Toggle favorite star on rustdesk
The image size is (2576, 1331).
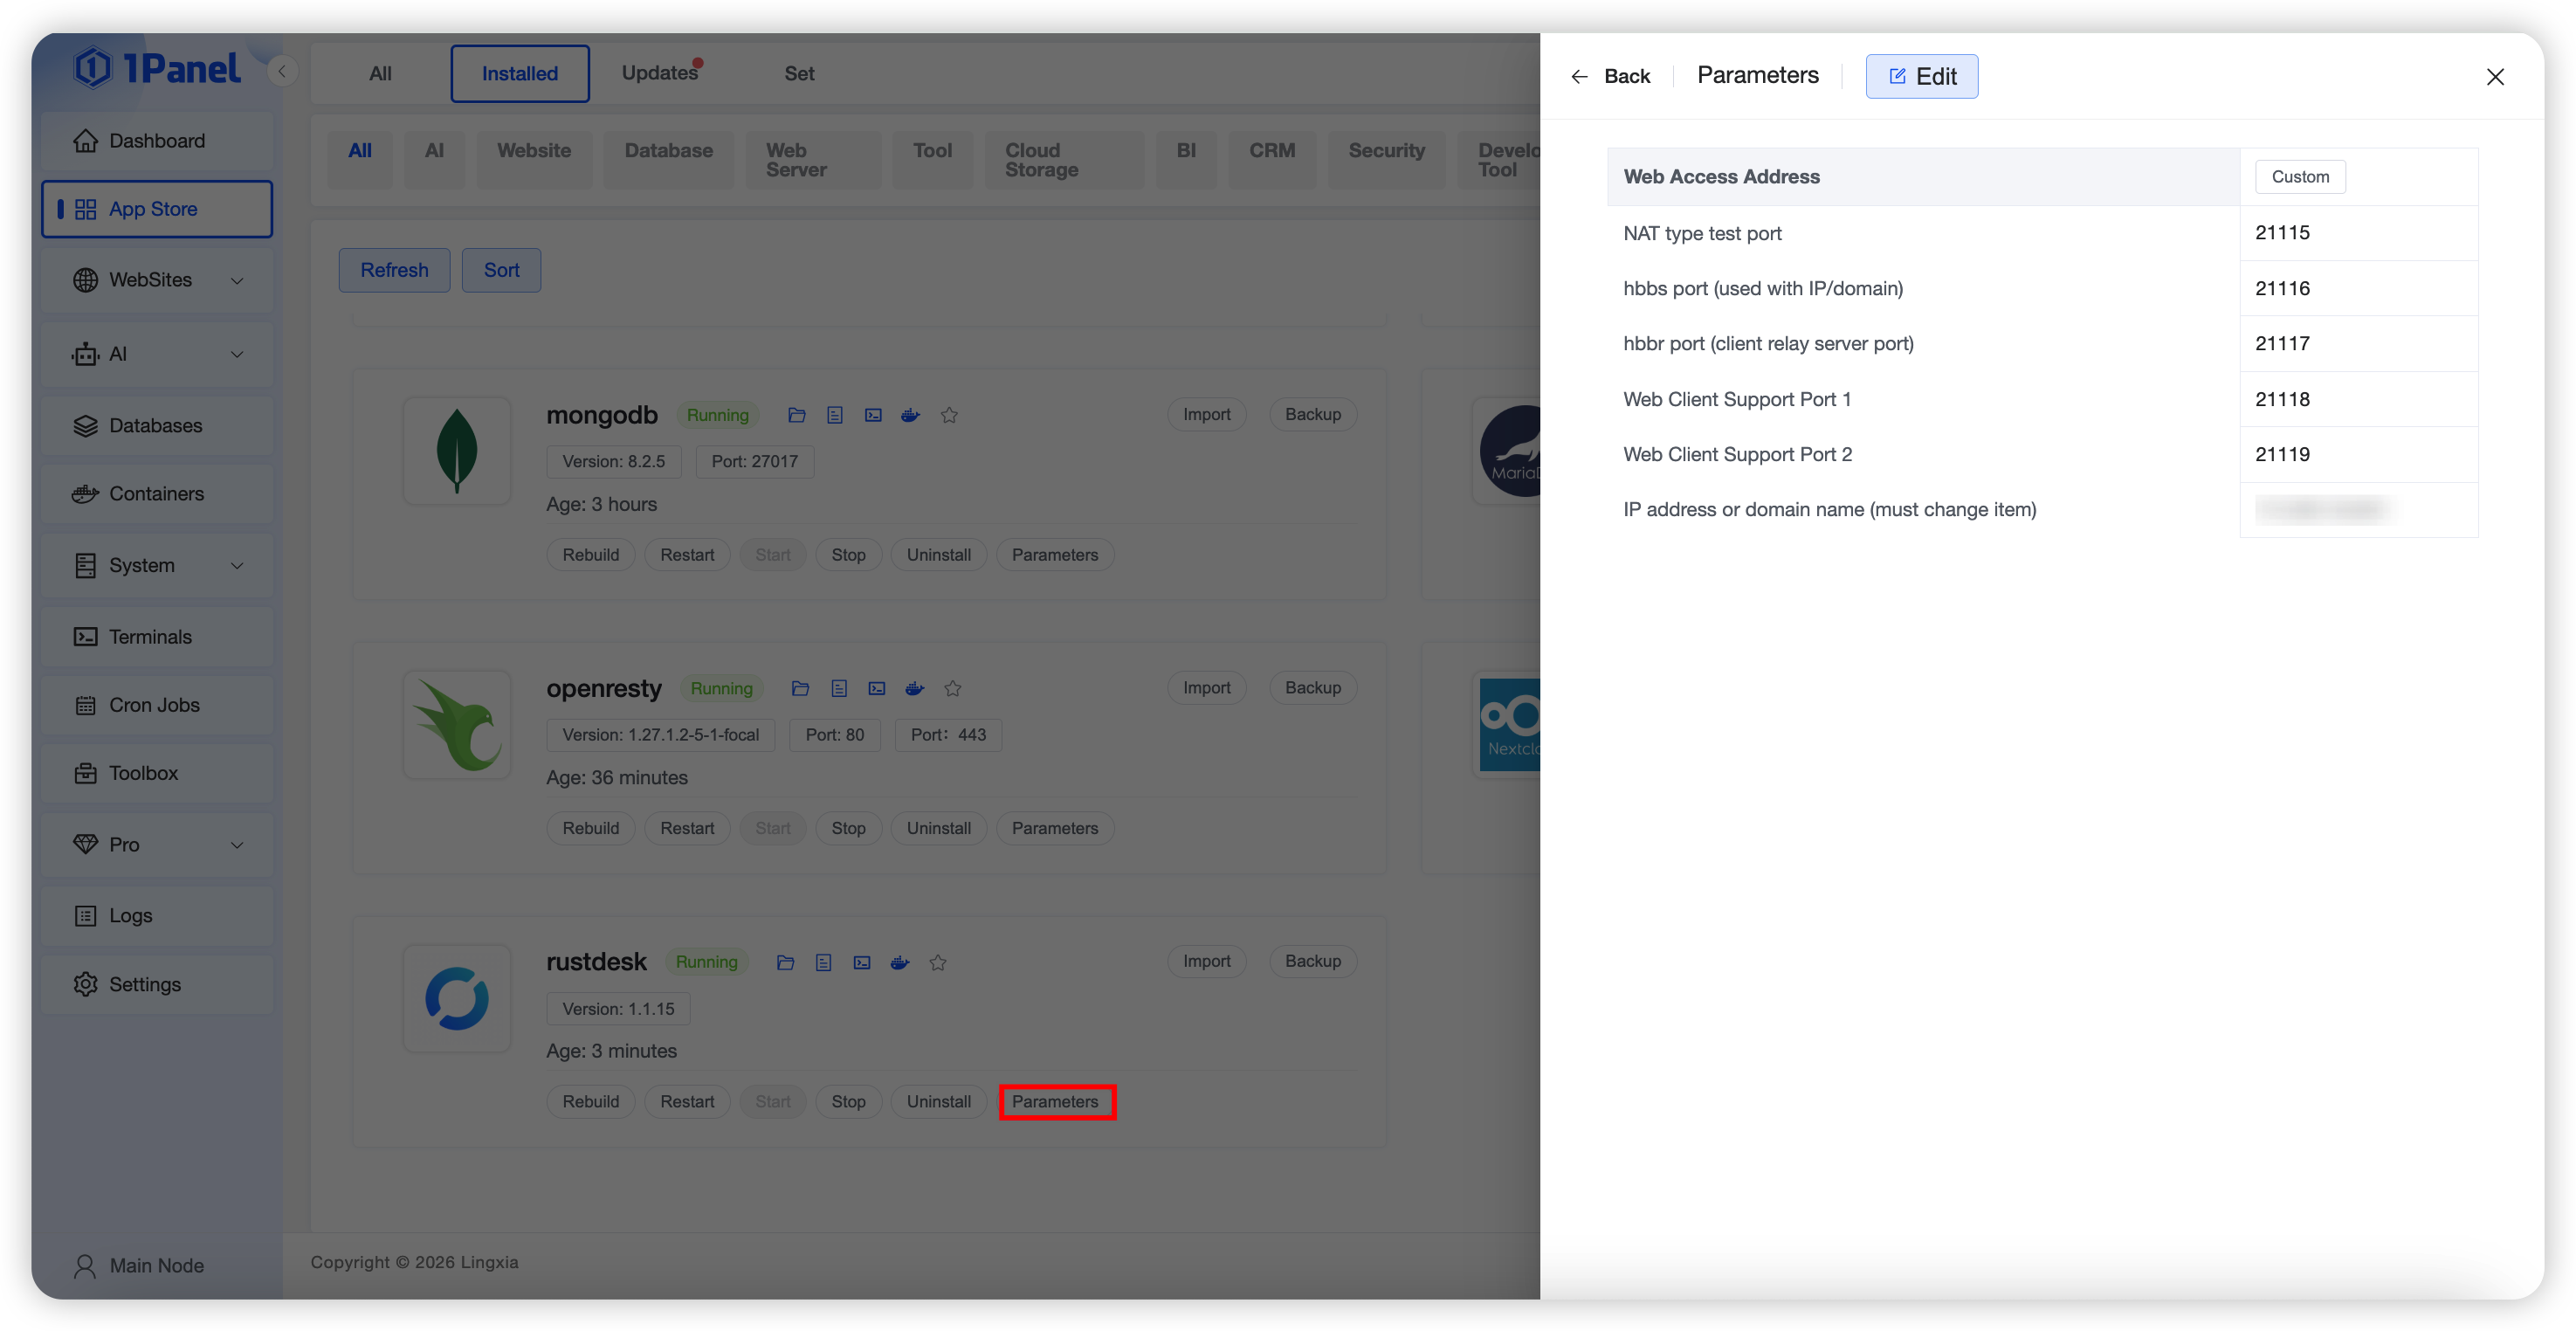(937, 962)
